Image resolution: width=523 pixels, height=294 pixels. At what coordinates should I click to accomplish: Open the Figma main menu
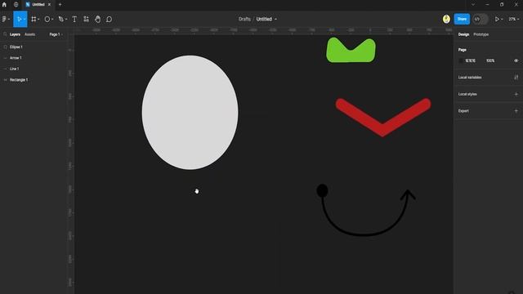pos(5,20)
